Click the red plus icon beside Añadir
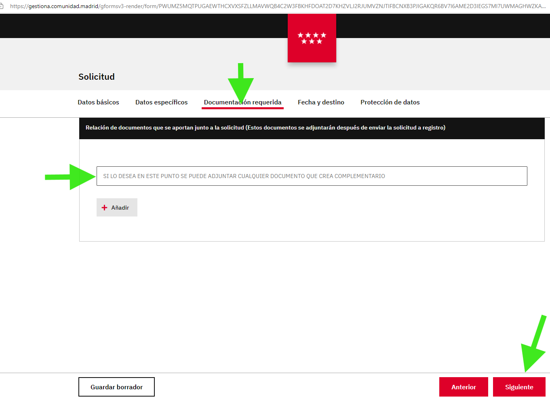The width and height of the screenshot is (550, 399). [x=104, y=208]
